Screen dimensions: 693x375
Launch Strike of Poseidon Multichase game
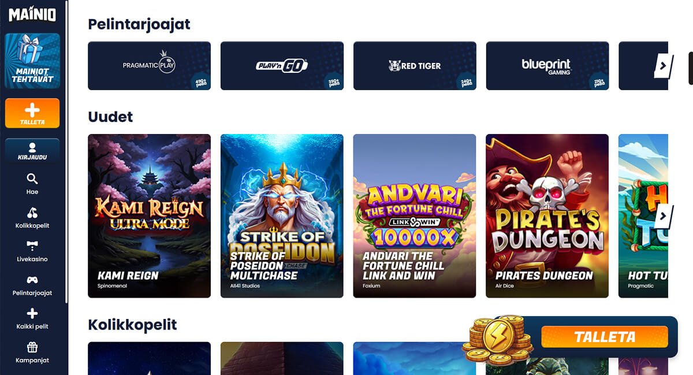click(282, 216)
